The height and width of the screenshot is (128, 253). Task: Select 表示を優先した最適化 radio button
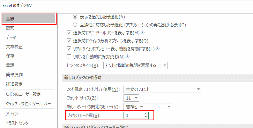pos(75,17)
